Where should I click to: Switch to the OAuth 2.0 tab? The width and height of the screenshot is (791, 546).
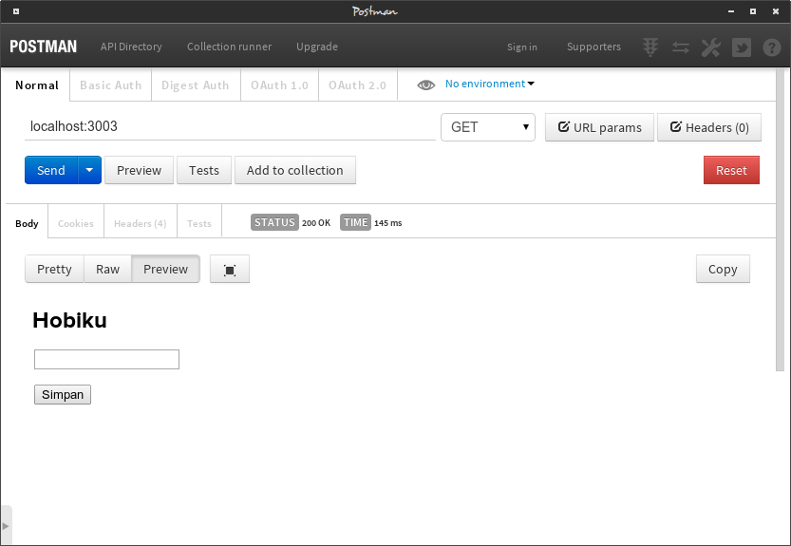point(357,85)
